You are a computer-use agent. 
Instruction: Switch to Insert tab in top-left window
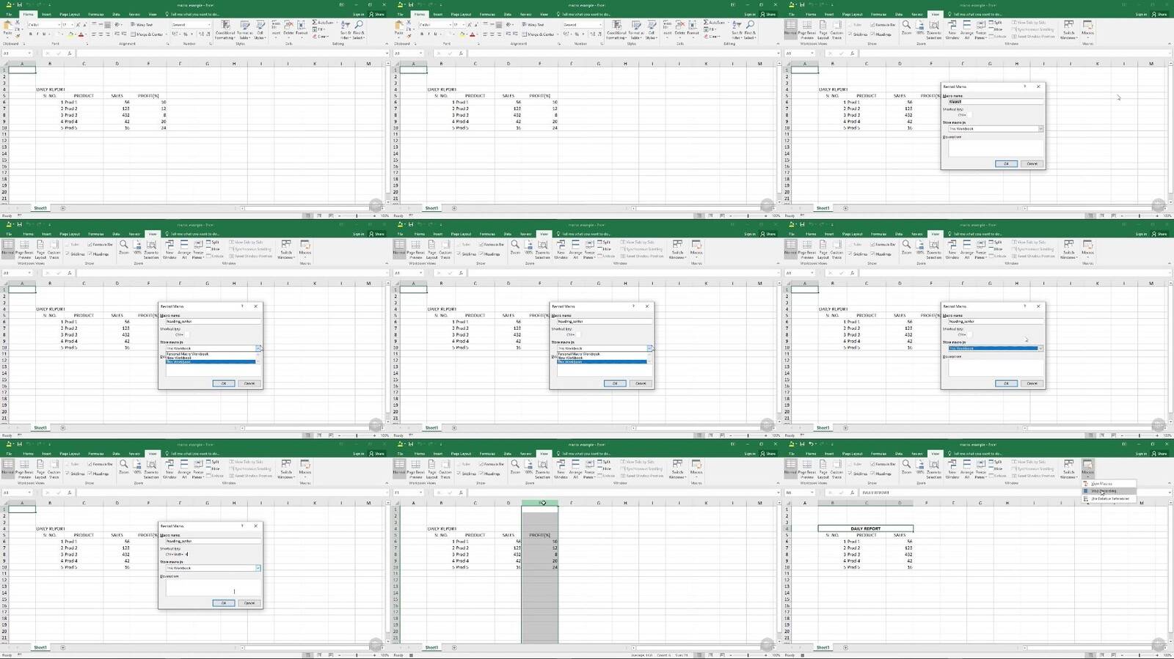pos(46,14)
